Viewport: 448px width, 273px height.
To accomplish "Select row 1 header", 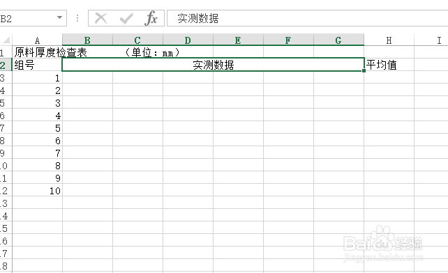I will 6,52.
